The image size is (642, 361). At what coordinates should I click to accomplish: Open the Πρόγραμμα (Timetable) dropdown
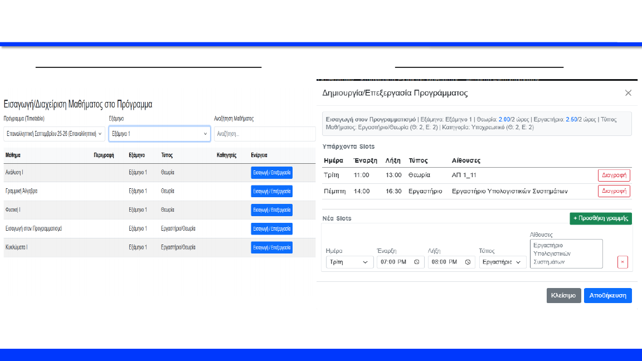pos(54,134)
